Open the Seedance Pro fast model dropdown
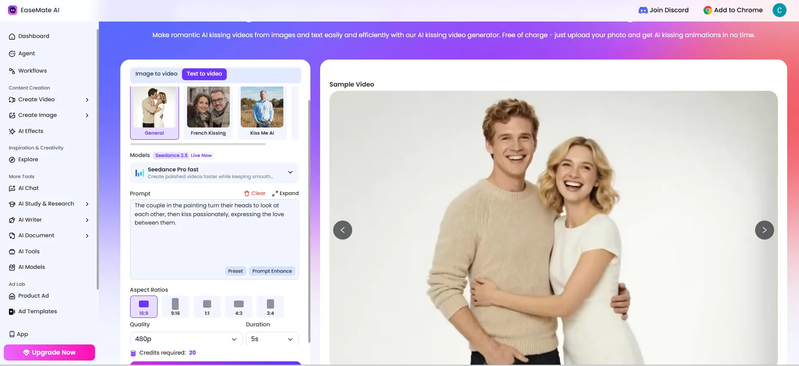This screenshot has width=799, height=366. pyautogui.click(x=215, y=173)
